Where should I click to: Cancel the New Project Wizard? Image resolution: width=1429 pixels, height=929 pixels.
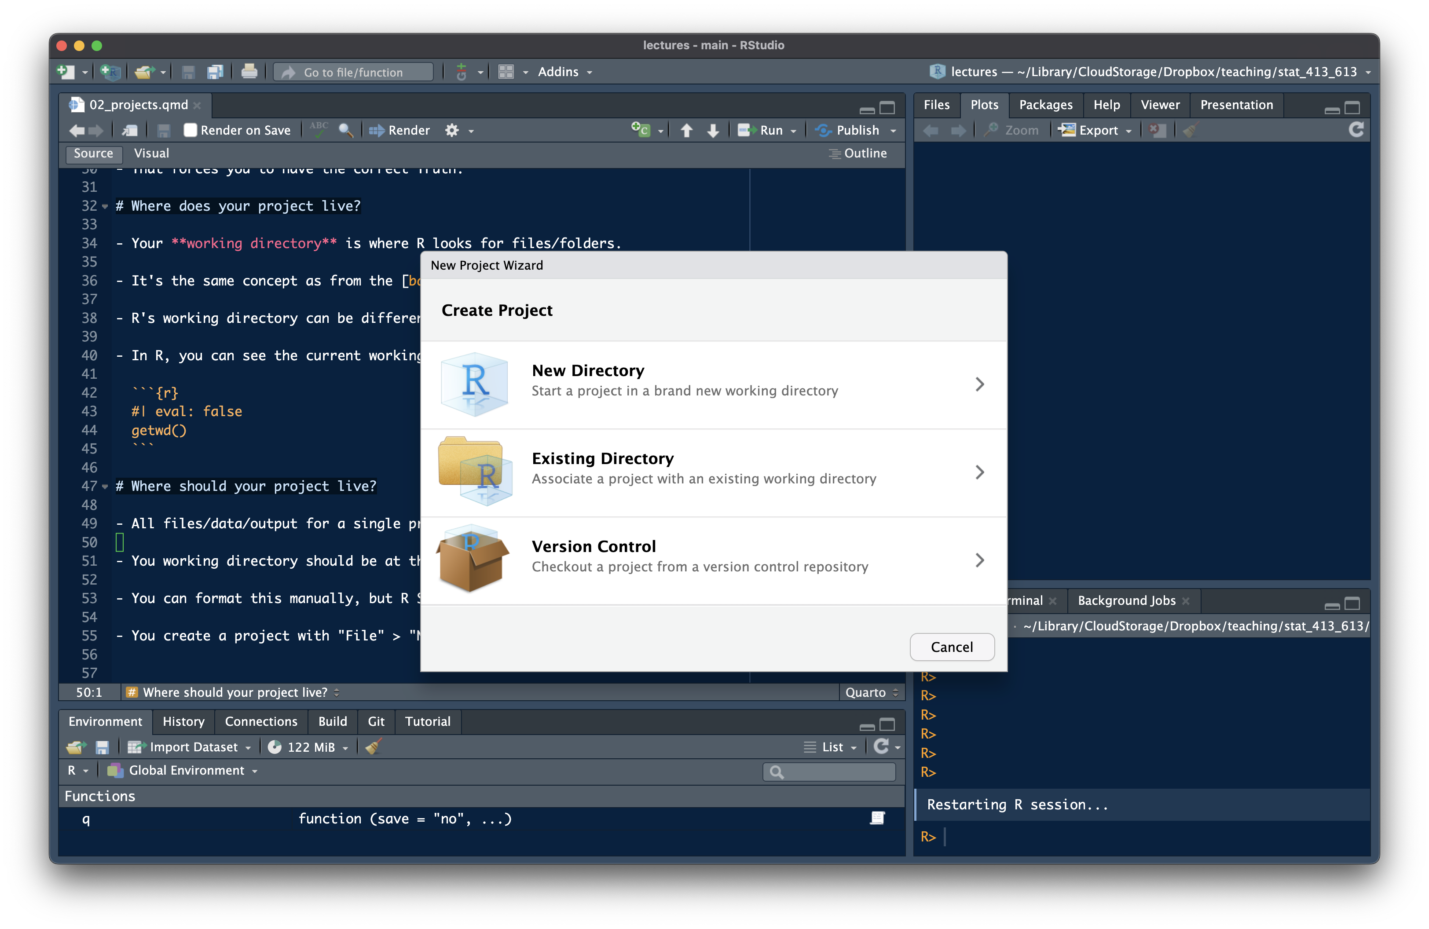click(x=951, y=647)
